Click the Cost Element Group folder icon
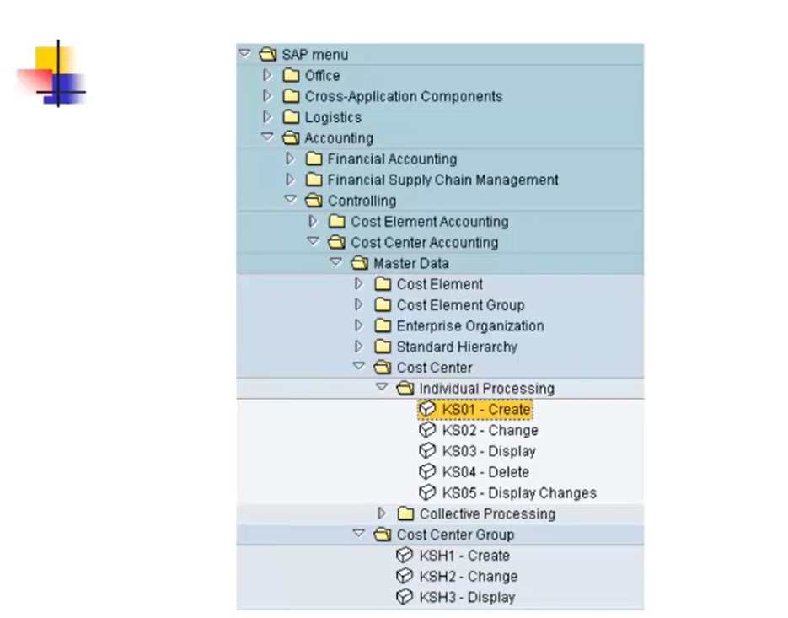The height and width of the screenshot is (618, 788). click(383, 304)
